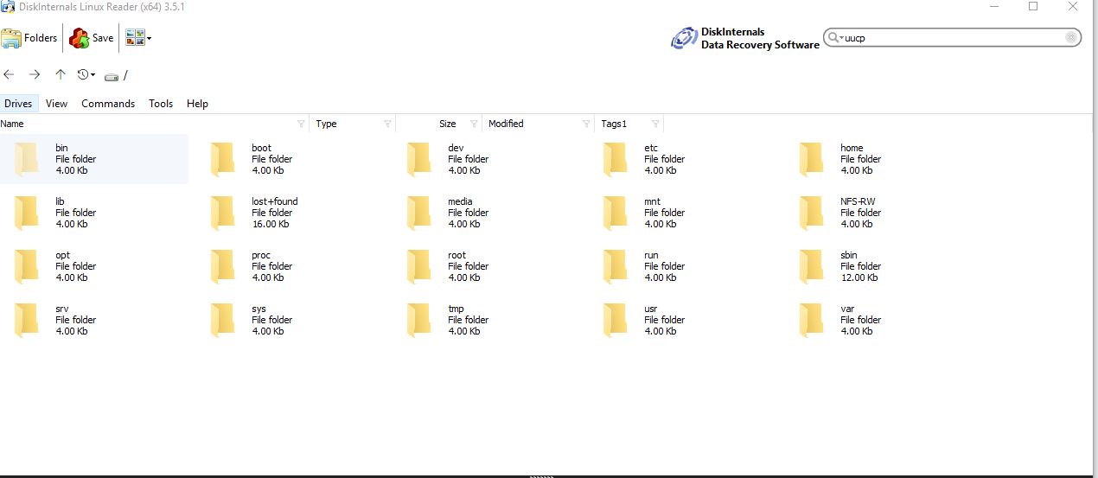1098x478 pixels.
Task: Open the Commands menu
Action: click(x=108, y=104)
